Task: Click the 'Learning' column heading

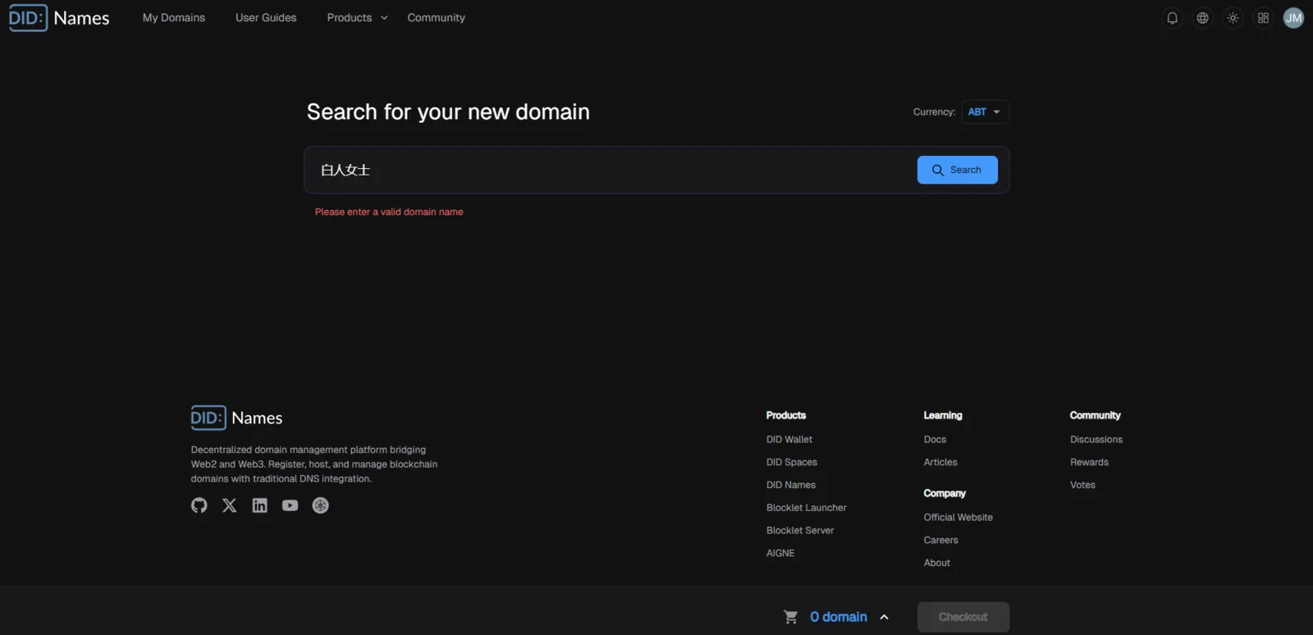Action: pos(943,415)
